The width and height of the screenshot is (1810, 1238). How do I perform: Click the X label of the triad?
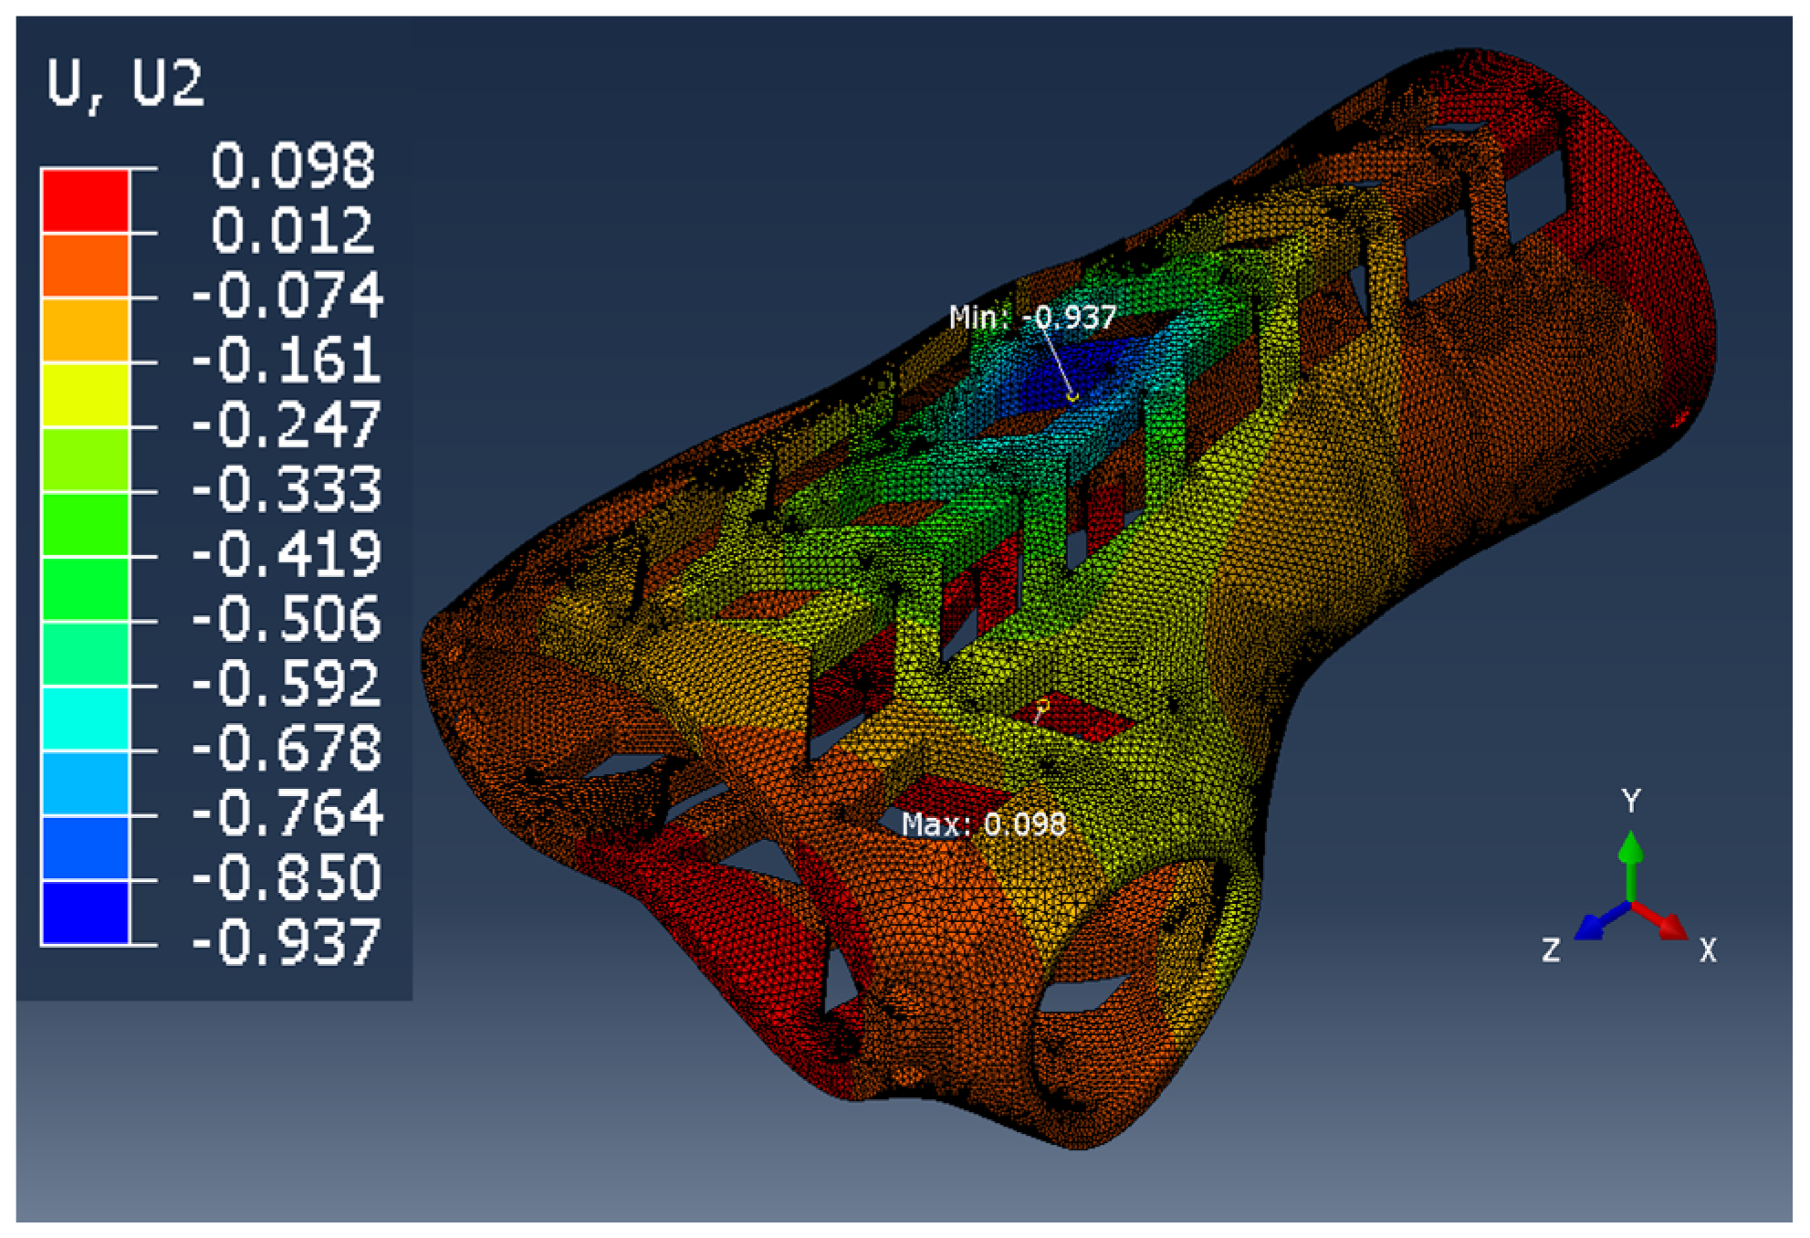(x=1708, y=950)
